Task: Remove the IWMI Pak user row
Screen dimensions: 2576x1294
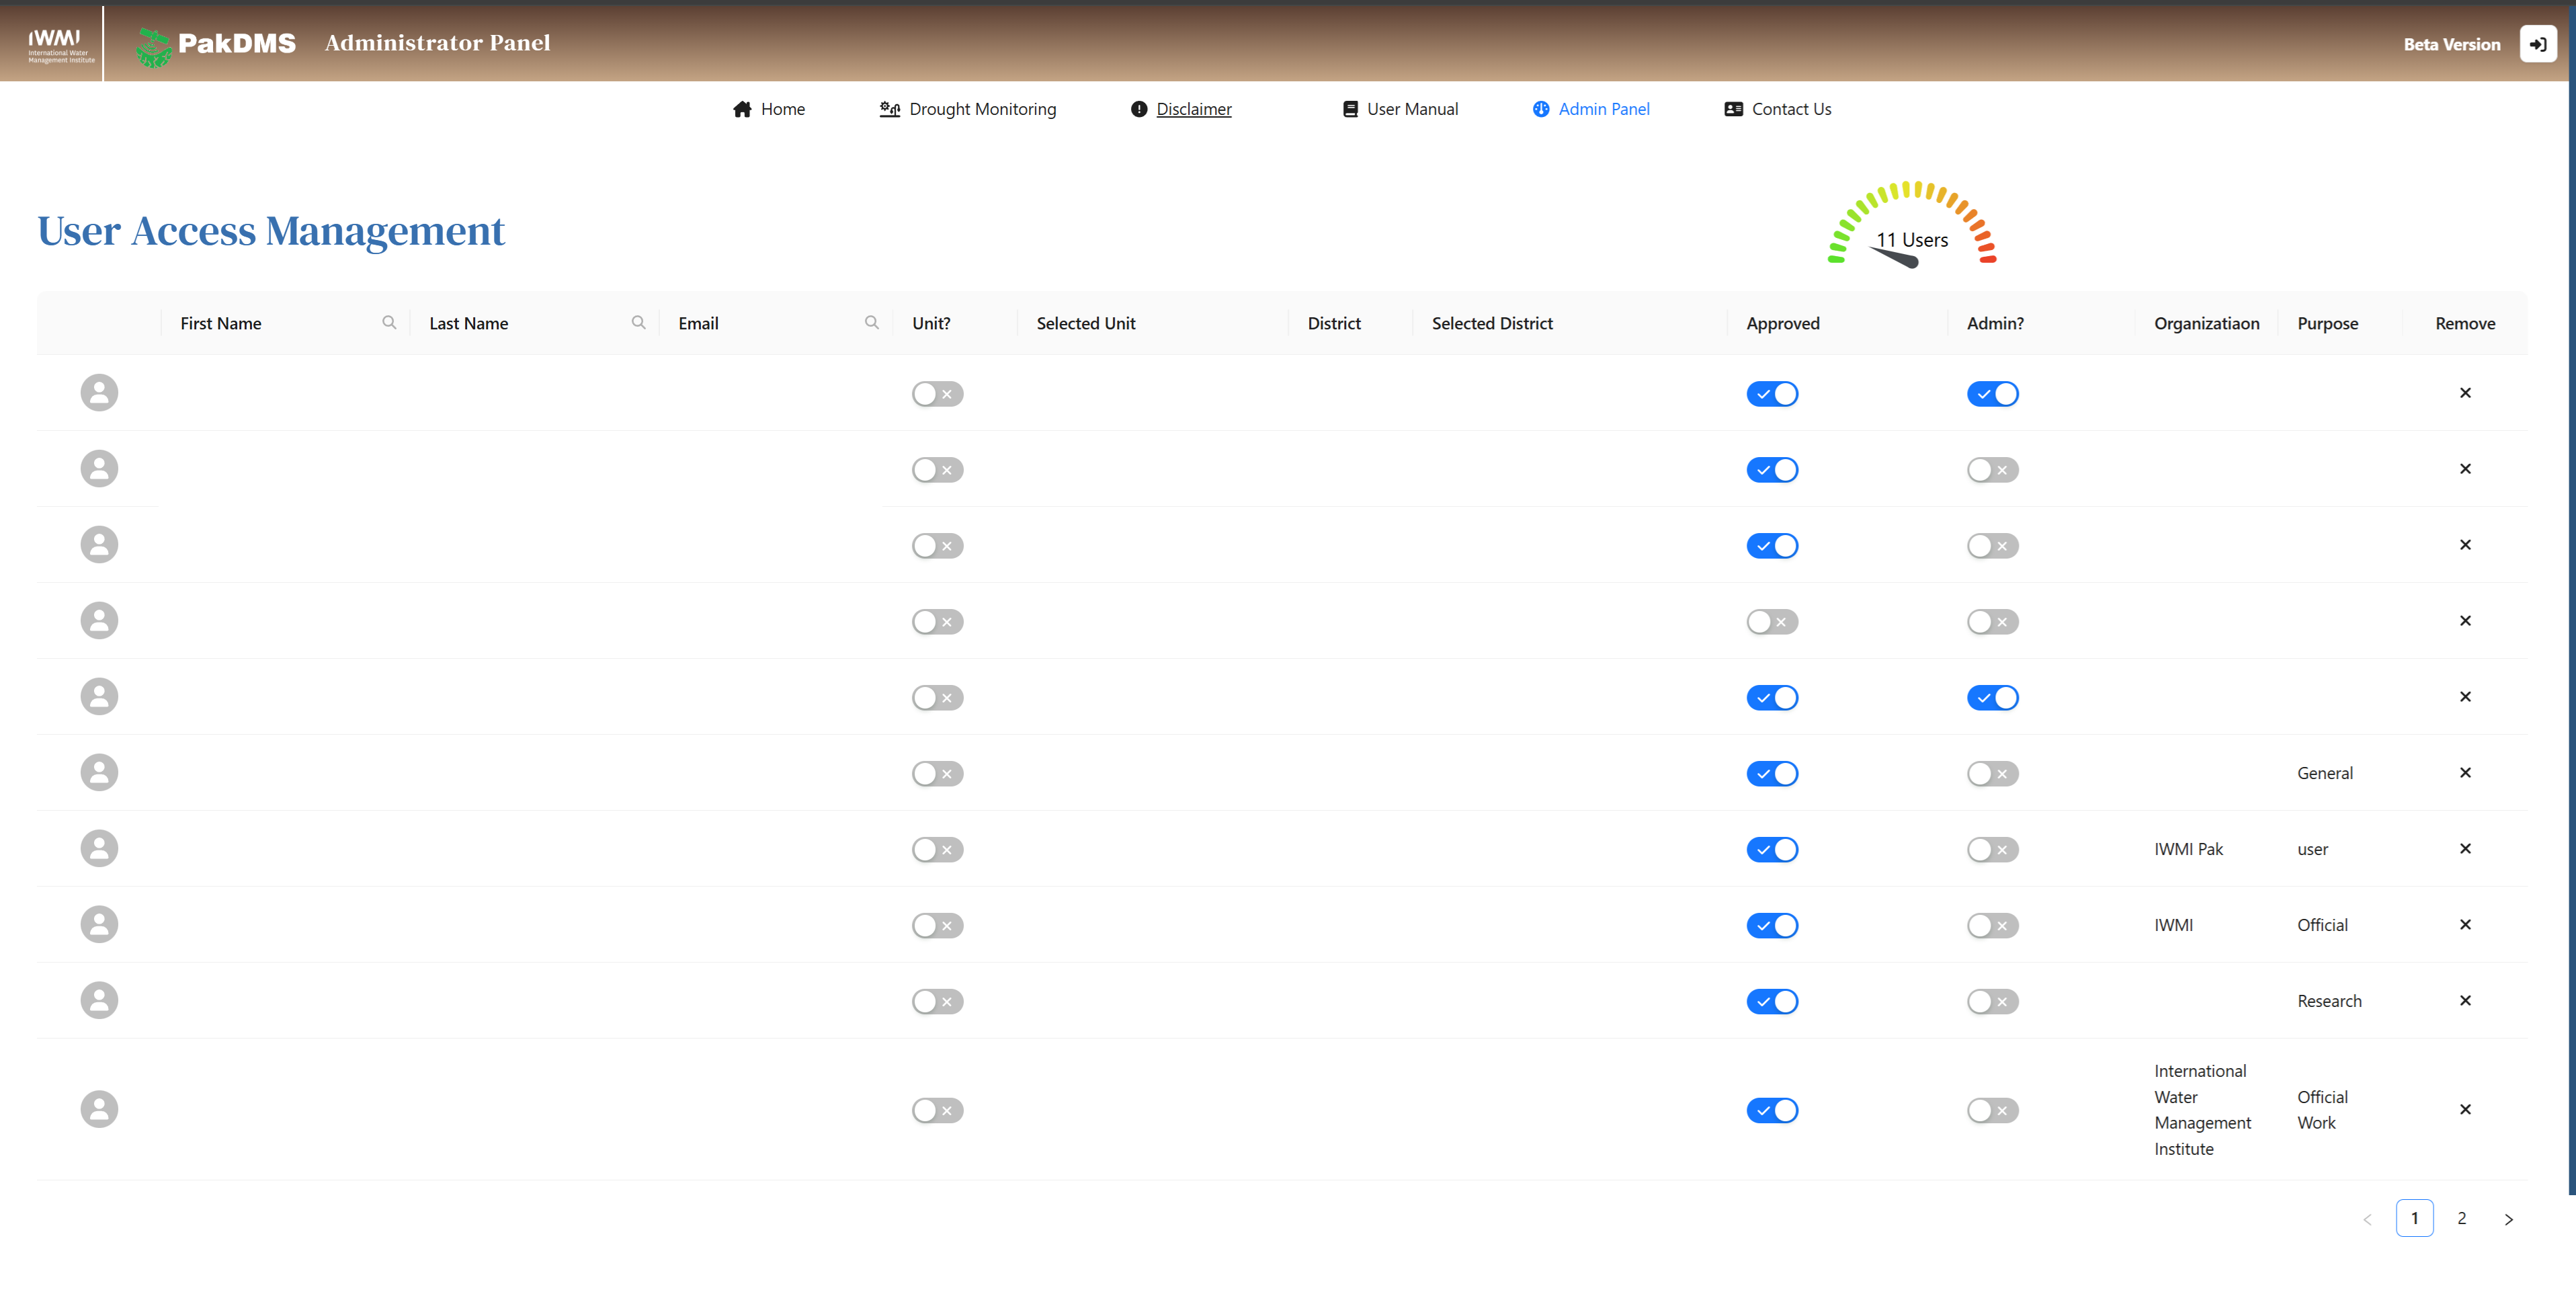Action: 2464,848
